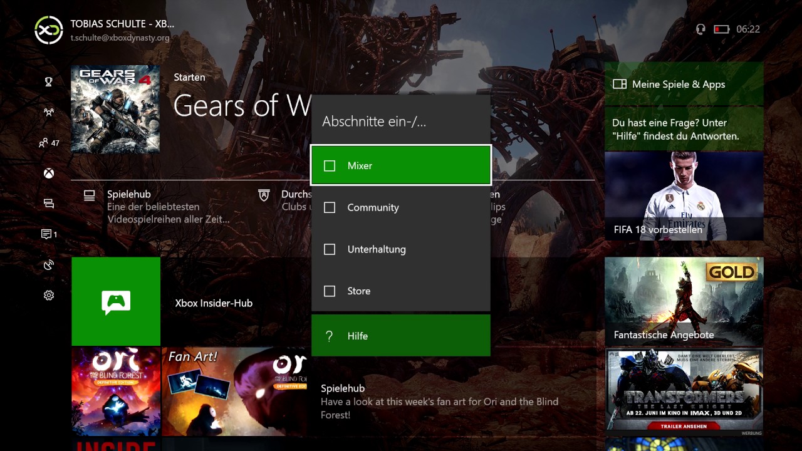The height and width of the screenshot is (451, 802).
Task: Select the Gears of War 4 cover art
Action: click(x=115, y=109)
